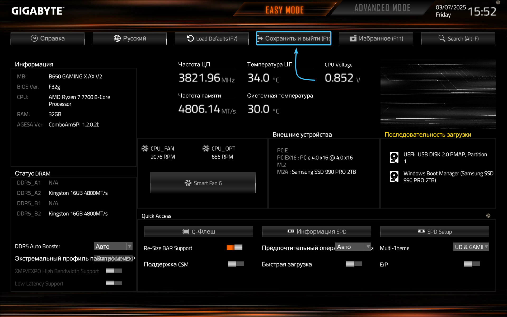Toggle the ErP switch
The image size is (507, 317).
tap(472, 264)
